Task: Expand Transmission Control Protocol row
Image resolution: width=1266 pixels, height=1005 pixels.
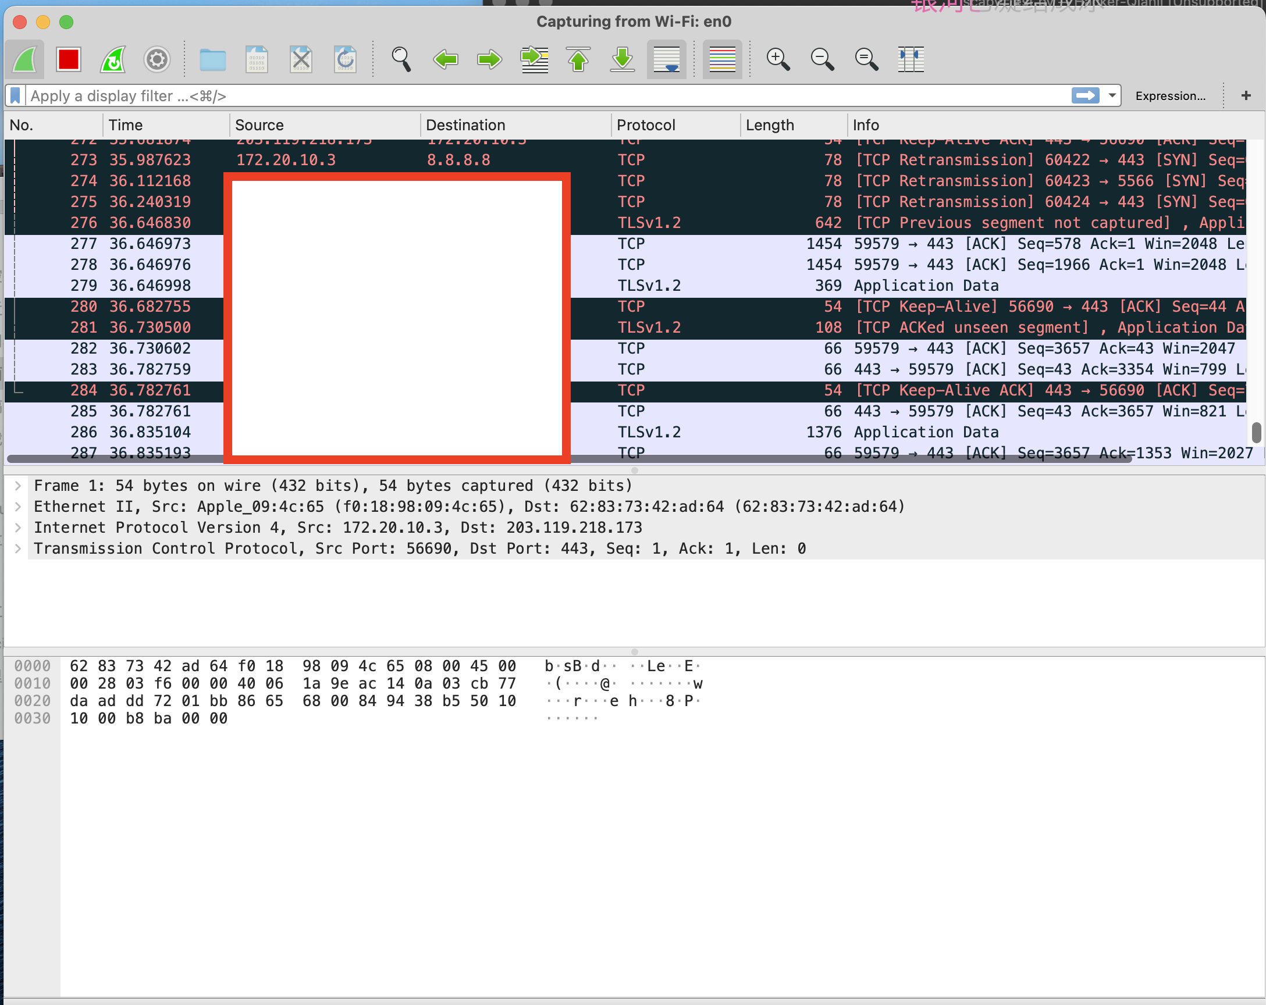Action: pyautogui.click(x=17, y=548)
